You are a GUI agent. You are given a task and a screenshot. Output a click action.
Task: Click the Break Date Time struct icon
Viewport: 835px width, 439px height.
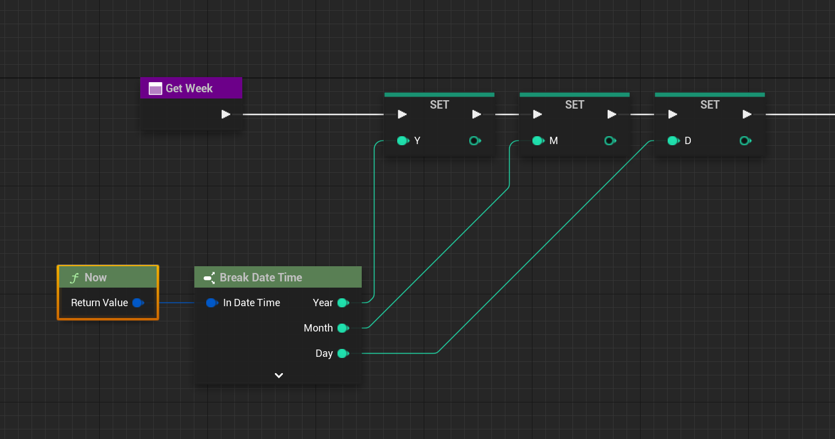tap(209, 278)
